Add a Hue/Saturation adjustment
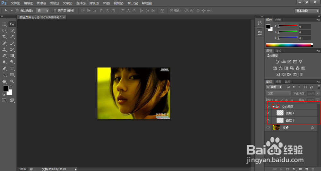 pos(275,68)
